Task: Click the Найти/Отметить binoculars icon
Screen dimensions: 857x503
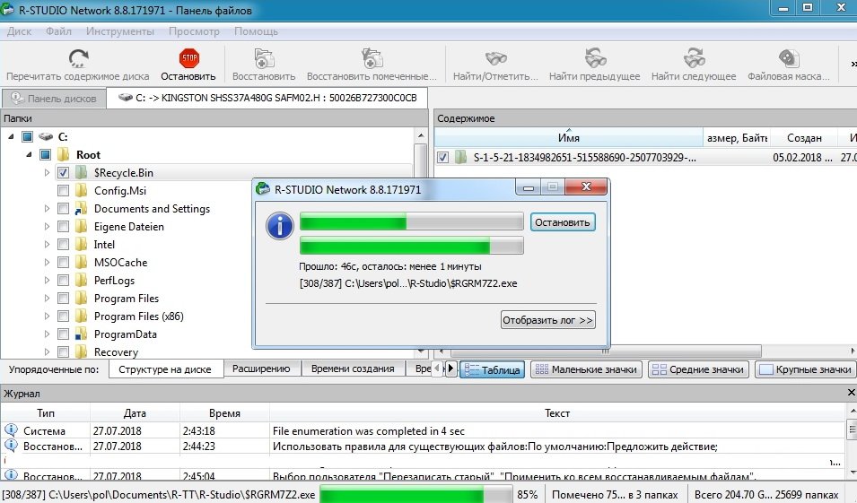Action: point(495,58)
